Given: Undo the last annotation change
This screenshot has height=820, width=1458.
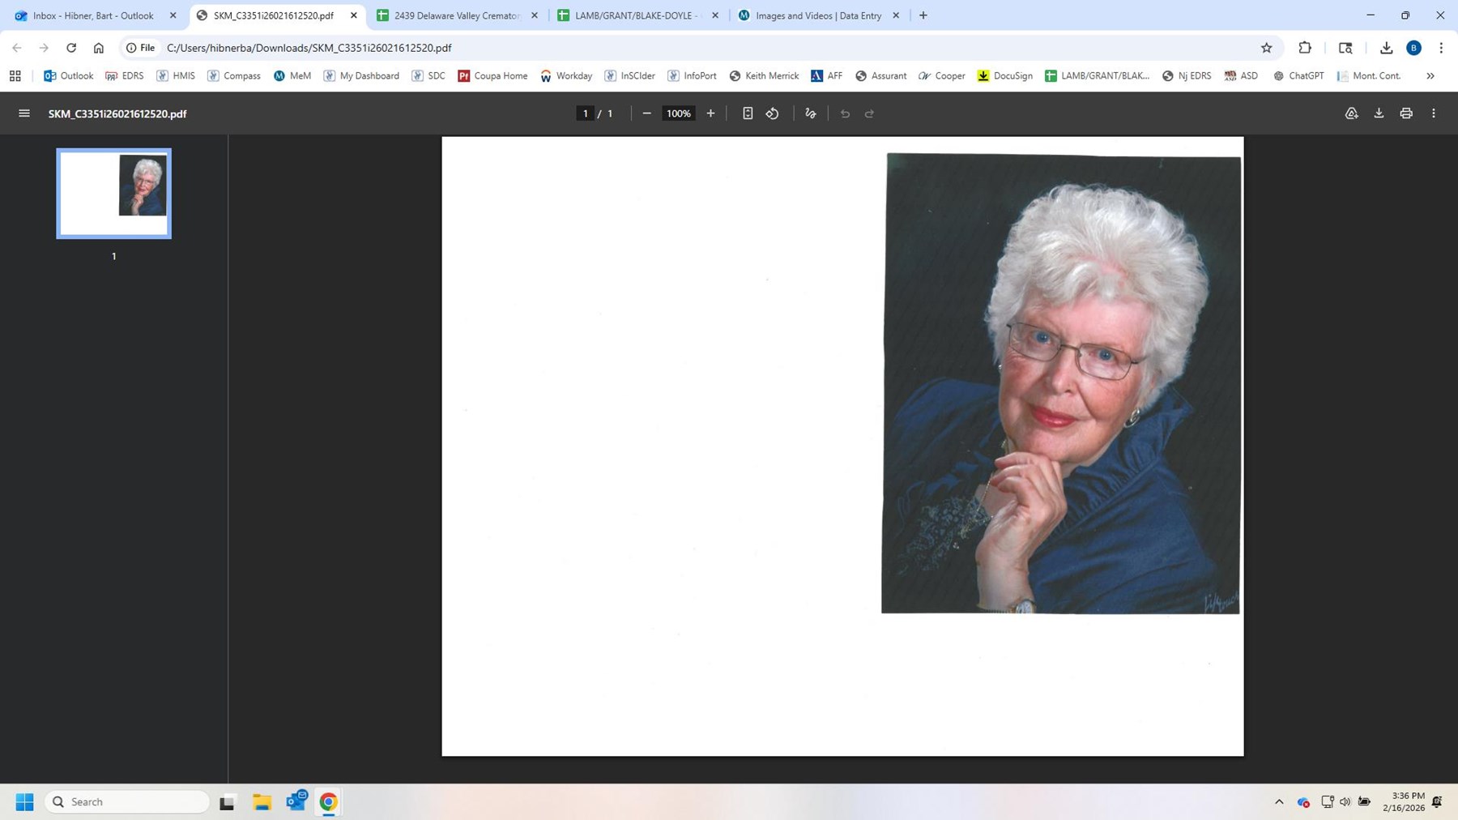Looking at the screenshot, I should [844, 113].
